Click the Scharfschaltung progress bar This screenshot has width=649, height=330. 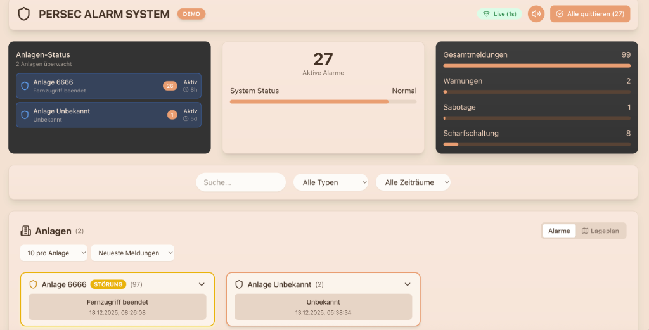point(537,144)
